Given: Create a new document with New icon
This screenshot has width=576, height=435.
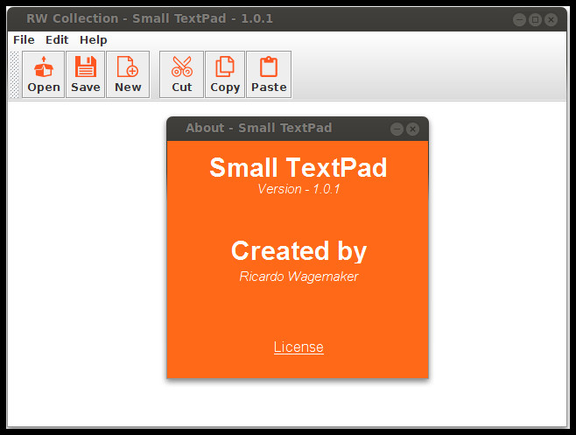Looking at the screenshot, I should [x=128, y=74].
